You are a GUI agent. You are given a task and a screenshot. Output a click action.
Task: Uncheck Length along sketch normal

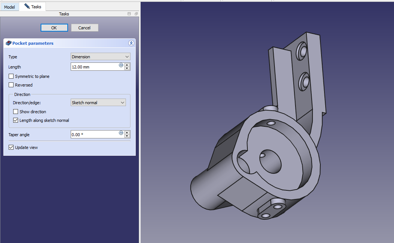click(x=16, y=120)
